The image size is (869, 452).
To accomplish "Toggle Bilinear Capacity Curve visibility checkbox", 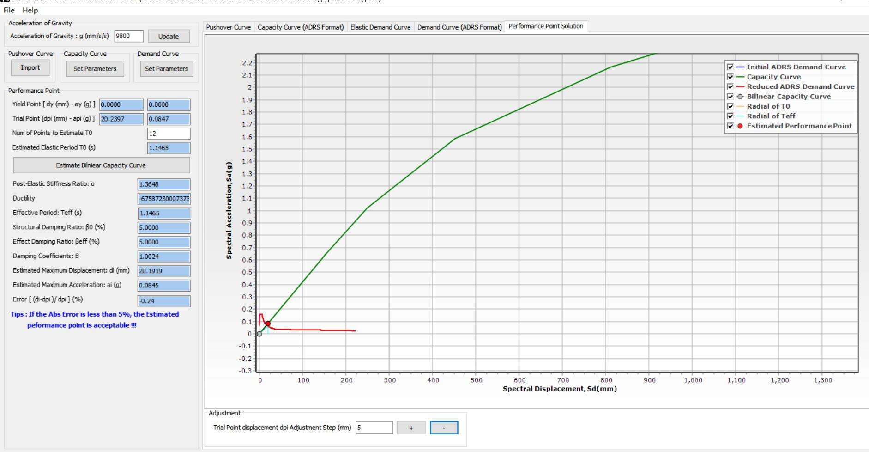I will [x=730, y=97].
